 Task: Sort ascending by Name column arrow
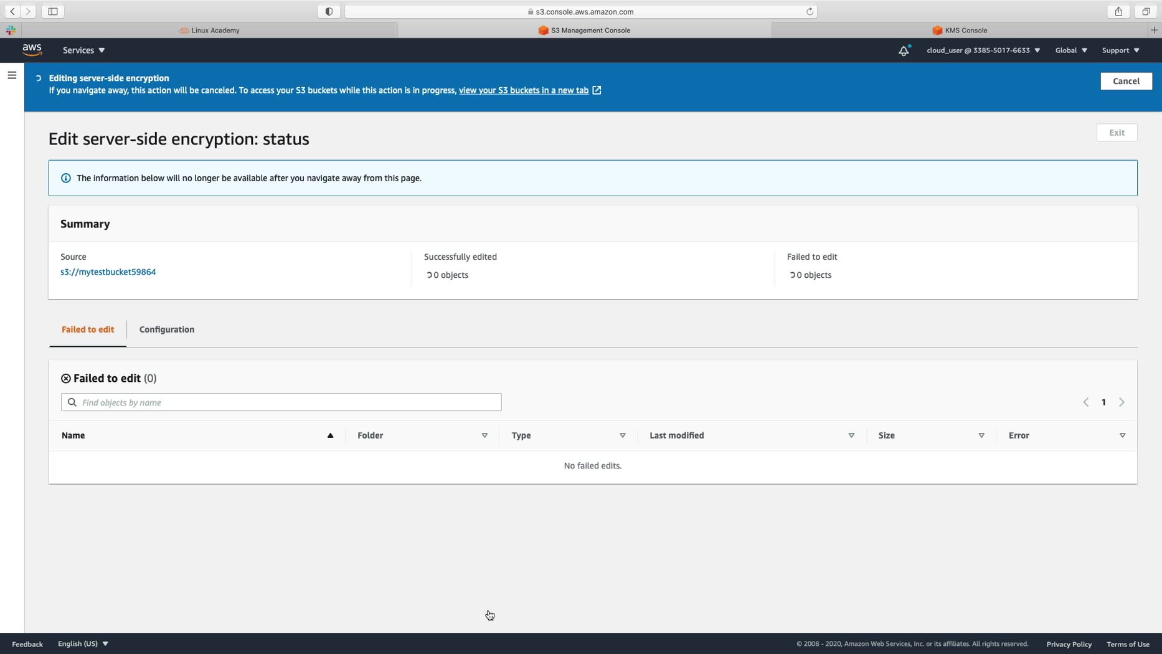tap(331, 435)
